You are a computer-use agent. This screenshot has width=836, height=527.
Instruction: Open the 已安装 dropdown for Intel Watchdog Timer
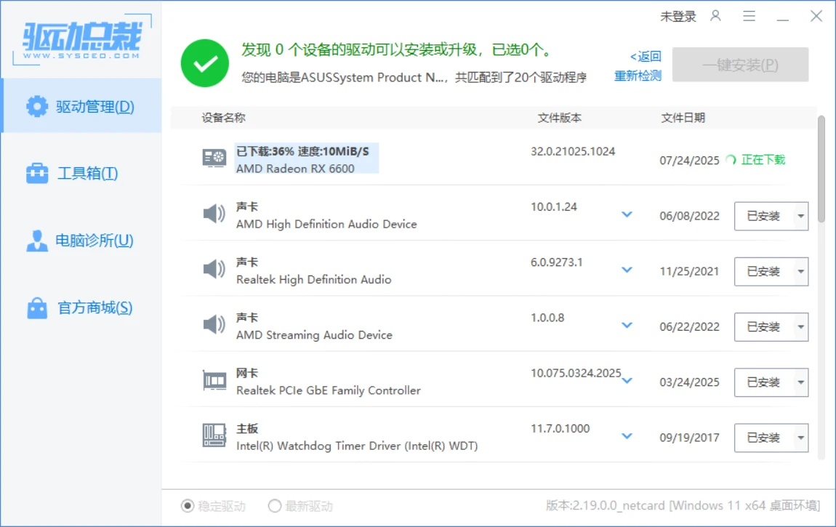(800, 438)
